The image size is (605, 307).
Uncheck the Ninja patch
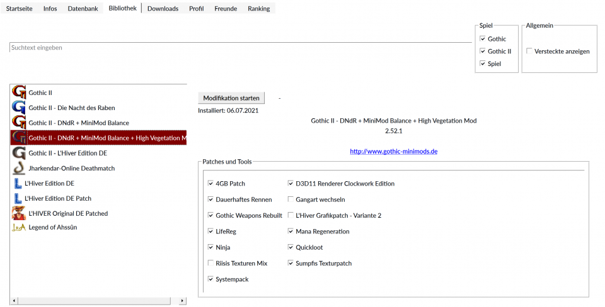[210, 247]
